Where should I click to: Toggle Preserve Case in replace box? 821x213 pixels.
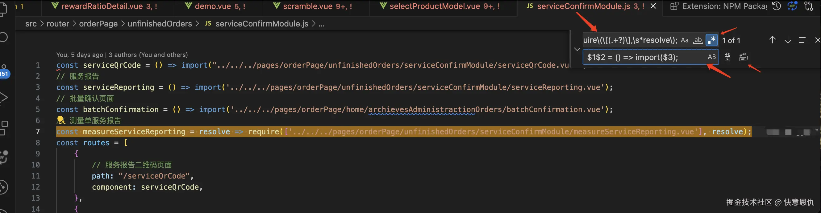pyautogui.click(x=711, y=57)
